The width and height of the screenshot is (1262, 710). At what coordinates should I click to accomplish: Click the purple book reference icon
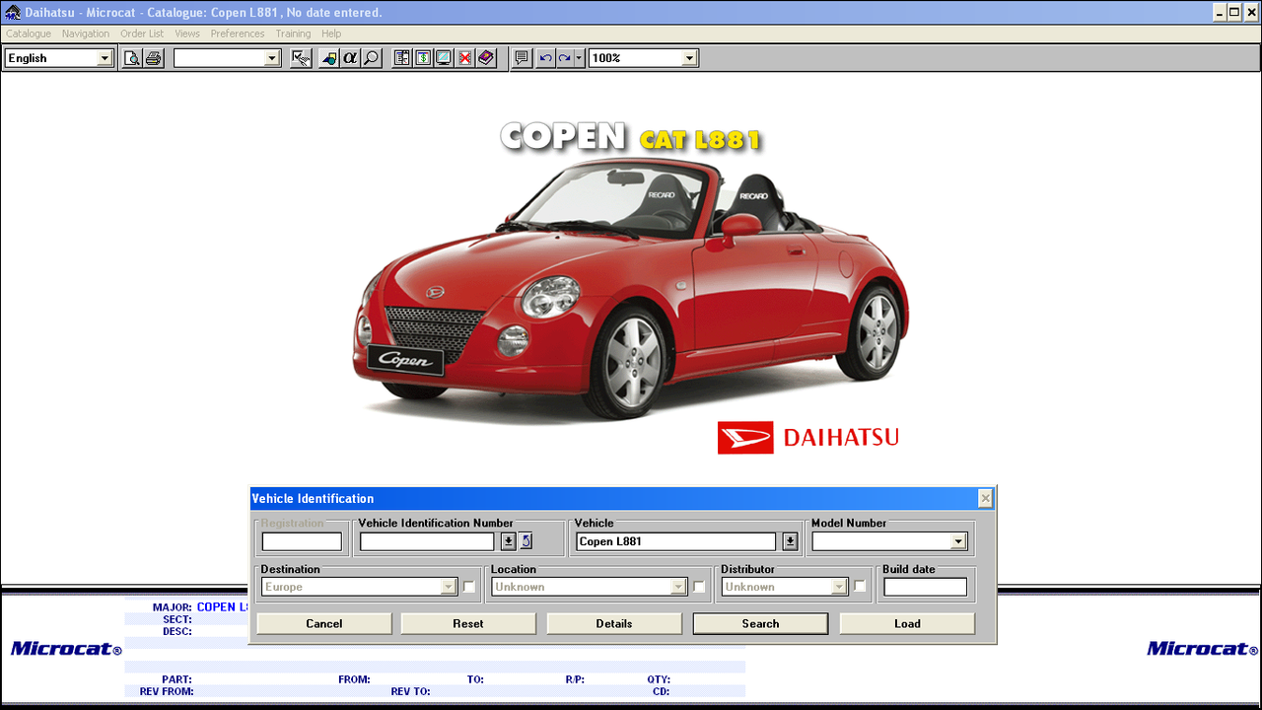[x=486, y=58]
